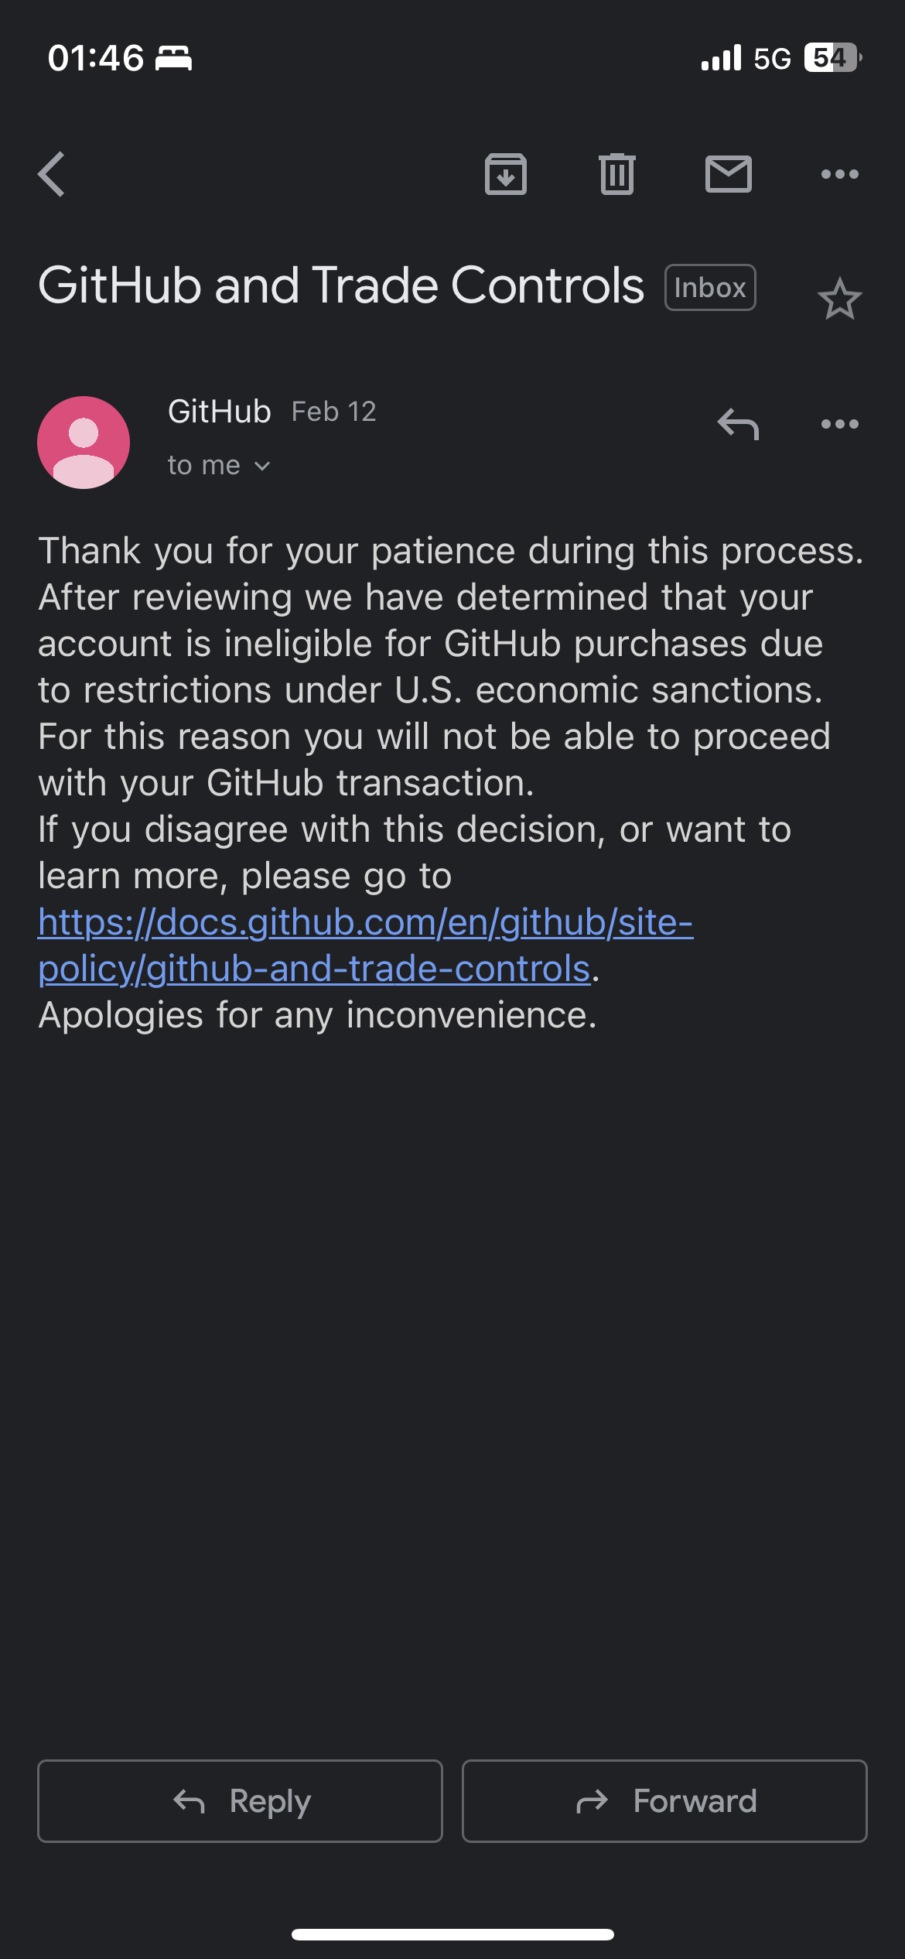Star the GitHub and Trade Controls email
Screen dimensions: 905x1959
coord(839,299)
